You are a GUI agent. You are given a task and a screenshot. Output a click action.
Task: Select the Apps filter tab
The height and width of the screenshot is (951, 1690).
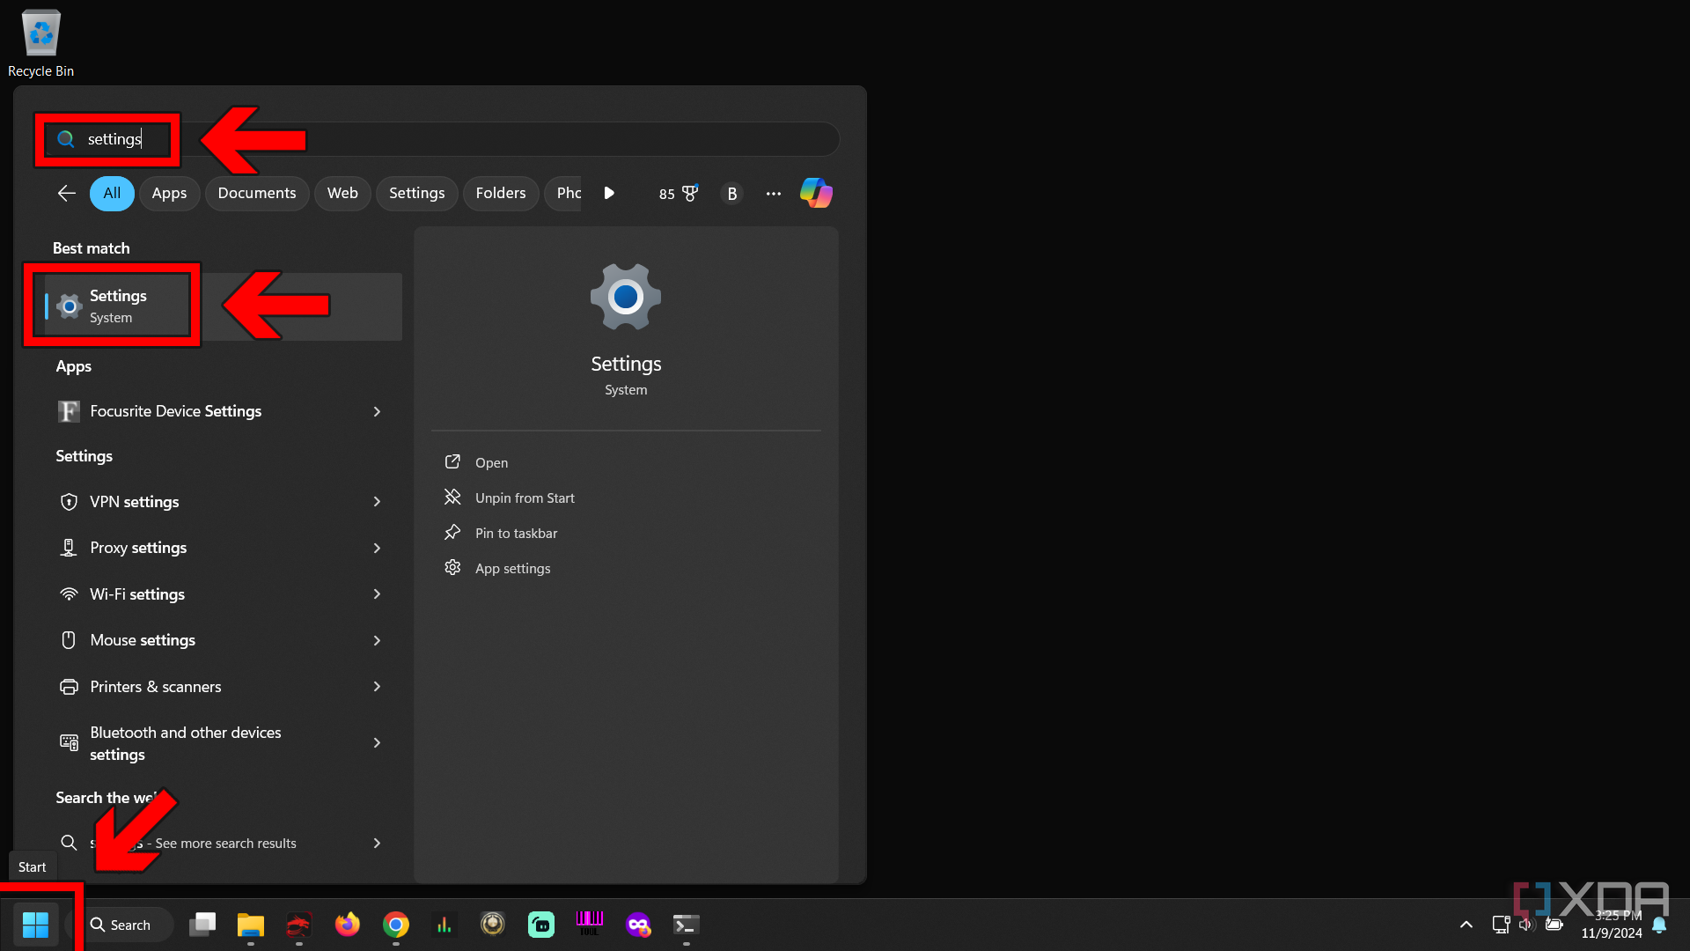point(168,193)
